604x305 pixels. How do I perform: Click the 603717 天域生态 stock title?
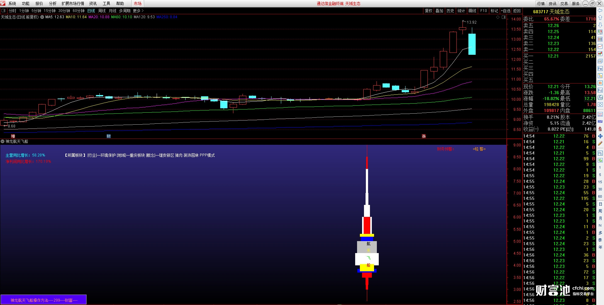click(x=551, y=12)
